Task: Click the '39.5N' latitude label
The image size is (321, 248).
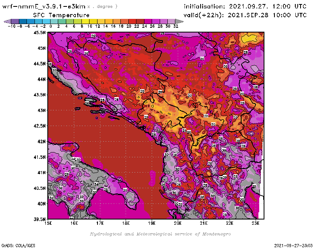Action: point(39,219)
